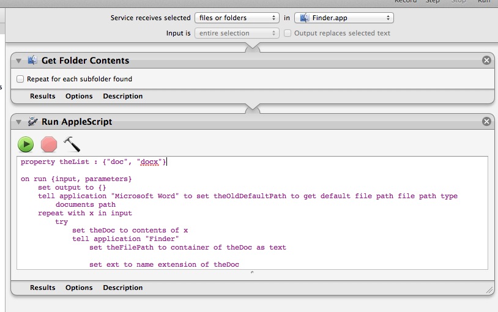Collapse the Run AppleScript action
This screenshot has width=498, height=312.
tap(19, 122)
